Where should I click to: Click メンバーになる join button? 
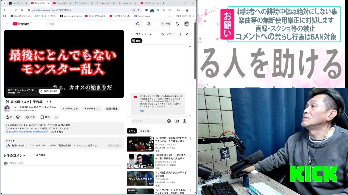click(70, 109)
